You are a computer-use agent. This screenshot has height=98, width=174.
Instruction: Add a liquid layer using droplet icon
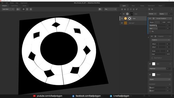[131, 9]
